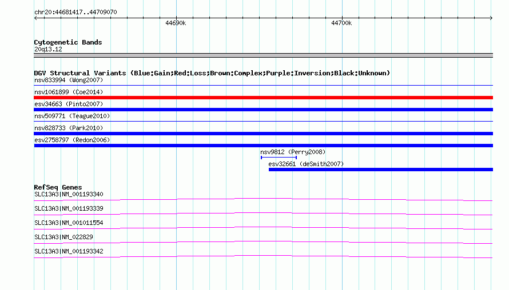Click the magenta NM_001193339 transcript line
The width and height of the screenshot is (509, 290).
pyautogui.click(x=263, y=214)
